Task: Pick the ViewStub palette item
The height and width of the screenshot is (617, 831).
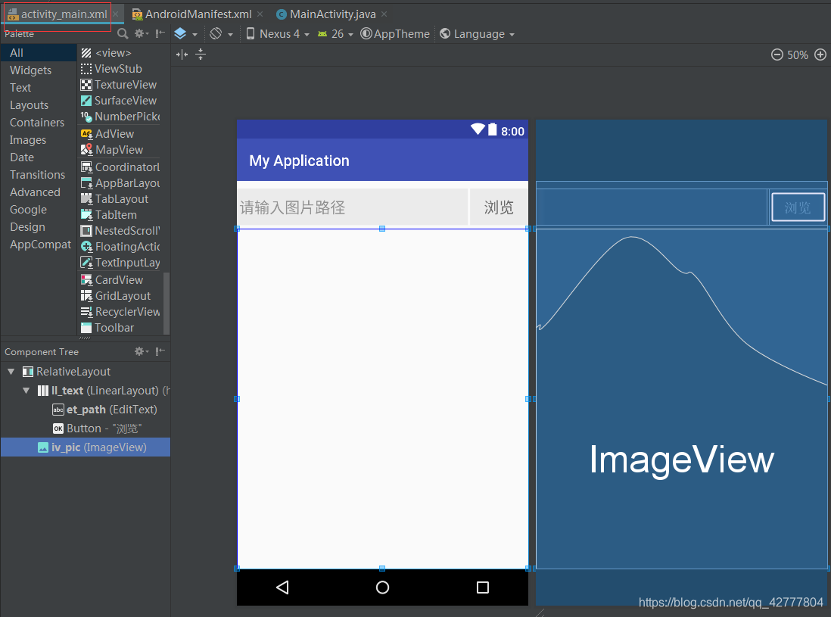Action: pyautogui.click(x=120, y=69)
